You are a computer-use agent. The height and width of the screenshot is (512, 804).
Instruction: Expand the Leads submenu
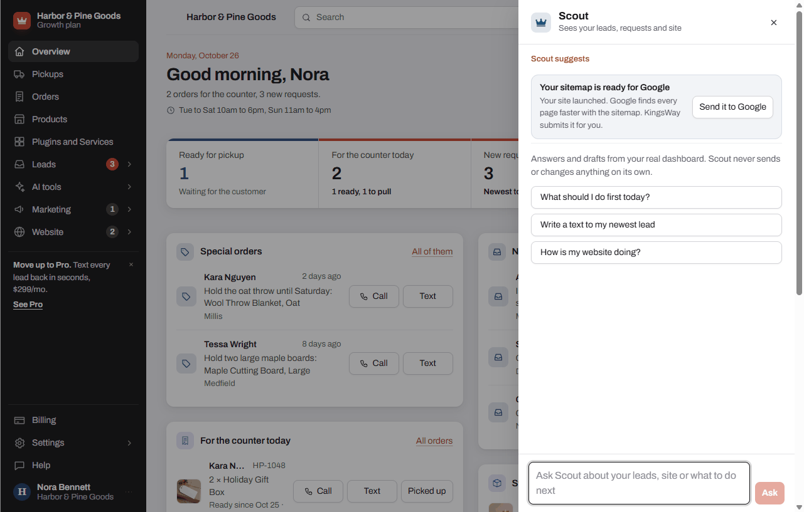(129, 164)
